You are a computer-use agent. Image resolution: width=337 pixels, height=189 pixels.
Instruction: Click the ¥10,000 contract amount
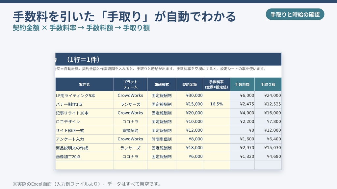(190, 122)
